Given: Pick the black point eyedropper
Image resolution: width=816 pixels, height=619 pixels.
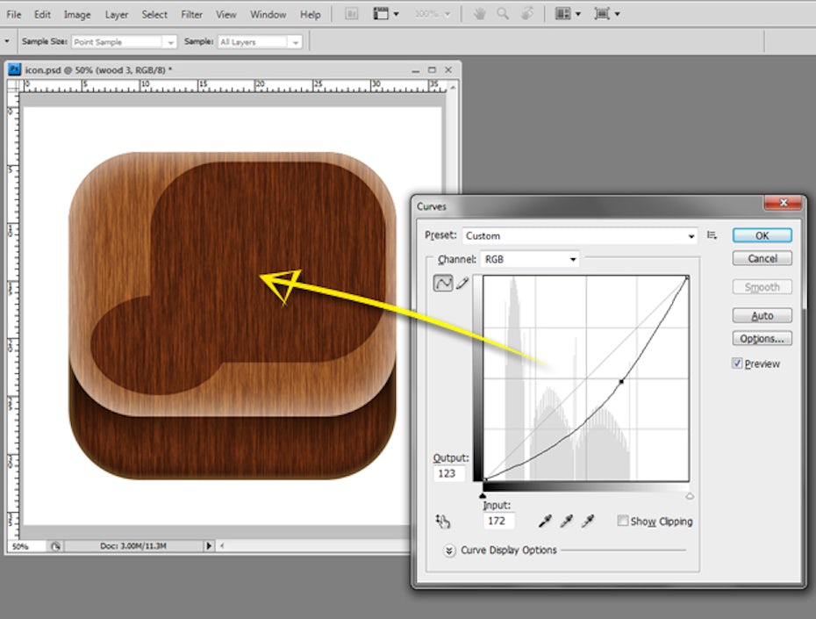Looking at the screenshot, I should point(545,522).
